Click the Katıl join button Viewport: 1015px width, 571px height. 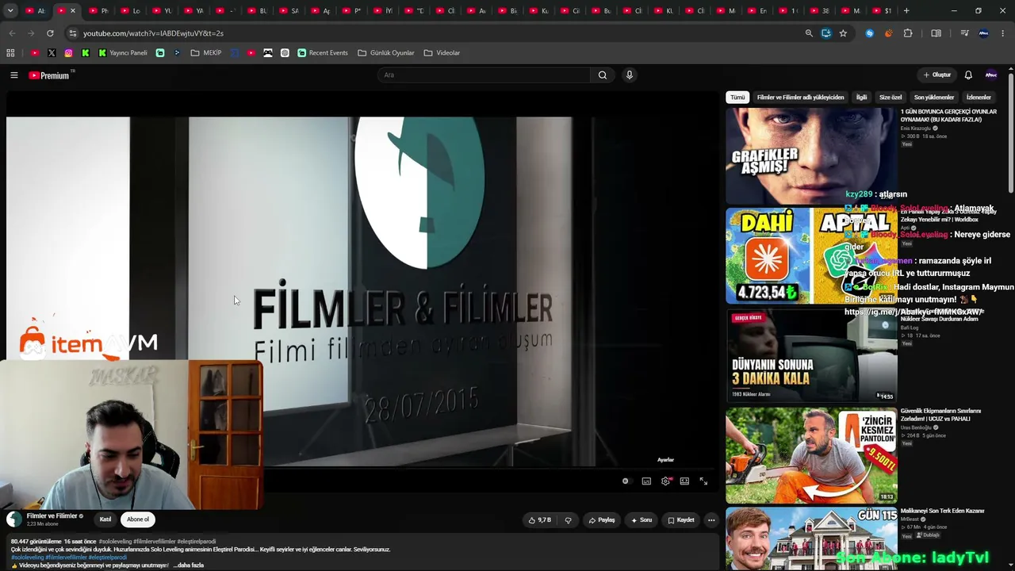[105, 519]
